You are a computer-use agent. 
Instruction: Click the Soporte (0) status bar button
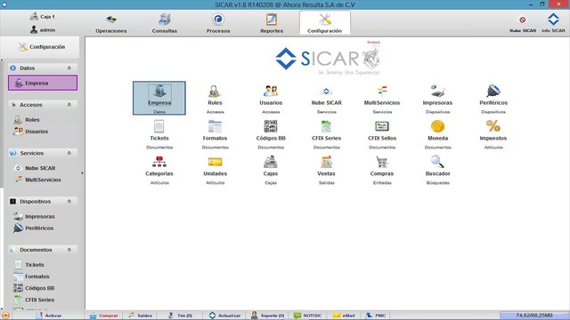(267, 316)
